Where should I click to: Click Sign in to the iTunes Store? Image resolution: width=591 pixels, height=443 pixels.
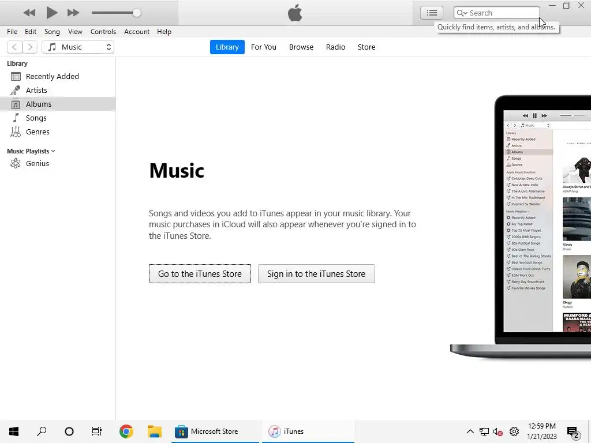click(316, 274)
